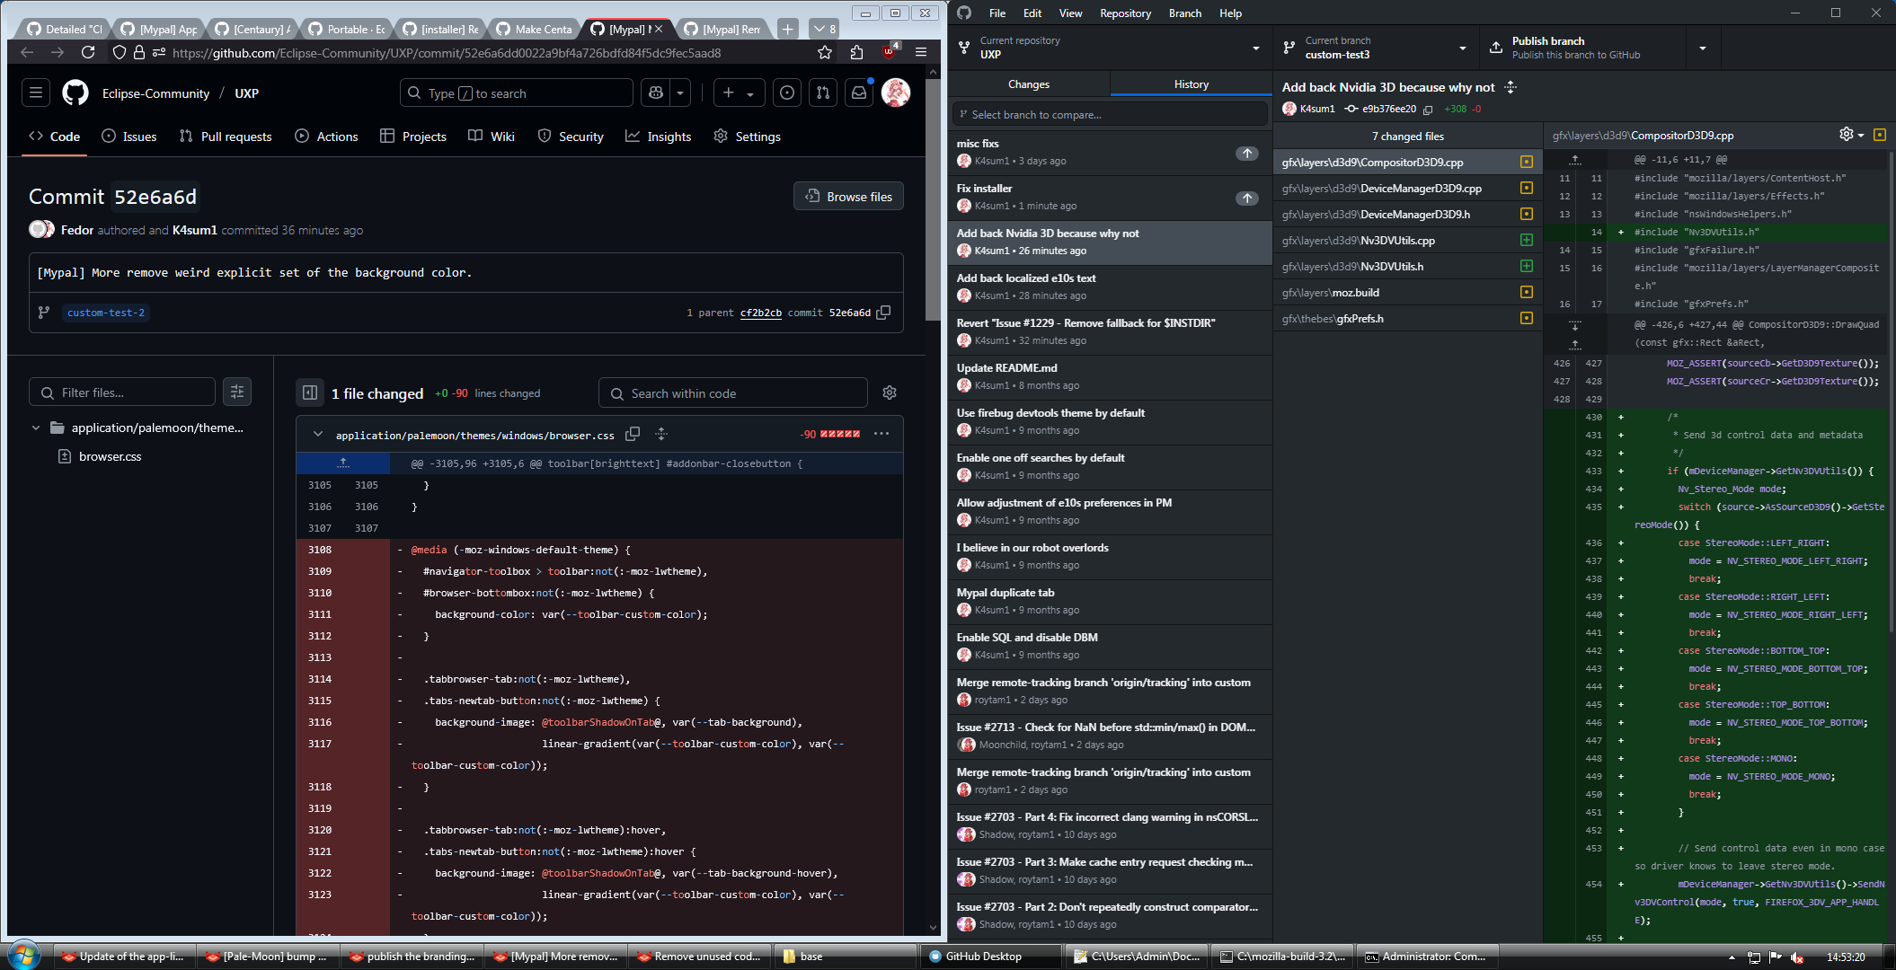The height and width of the screenshot is (970, 1896).
Task: Toggle the file tree sidebar panel
Action: click(310, 393)
